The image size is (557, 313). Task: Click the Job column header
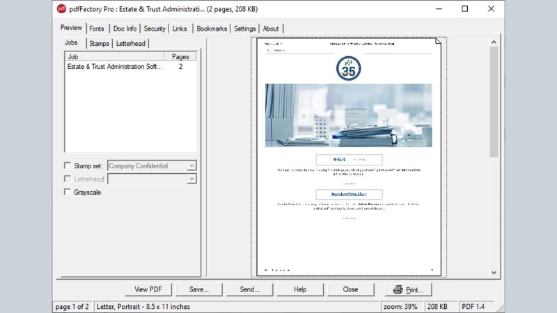click(x=114, y=57)
